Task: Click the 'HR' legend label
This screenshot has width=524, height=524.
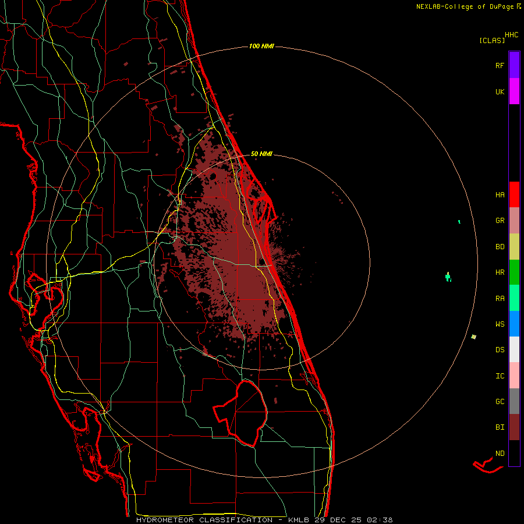Action: (500, 272)
